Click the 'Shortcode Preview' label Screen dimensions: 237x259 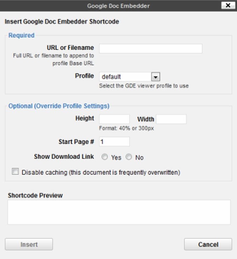coord(35,195)
